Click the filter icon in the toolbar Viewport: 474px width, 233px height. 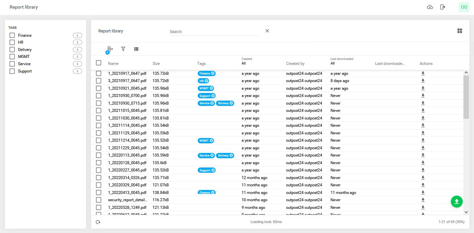(x=123, y=49)
